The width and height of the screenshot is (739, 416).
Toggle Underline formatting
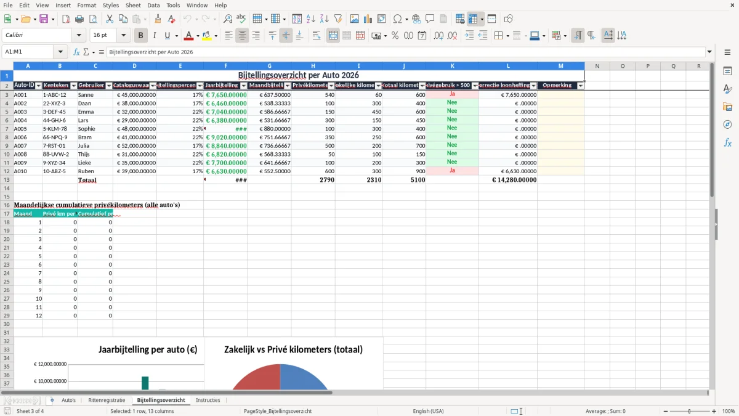point(168,36)
